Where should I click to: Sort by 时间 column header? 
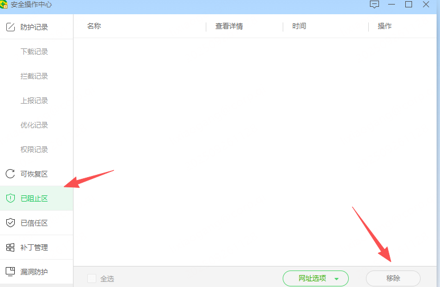point(299,26)
